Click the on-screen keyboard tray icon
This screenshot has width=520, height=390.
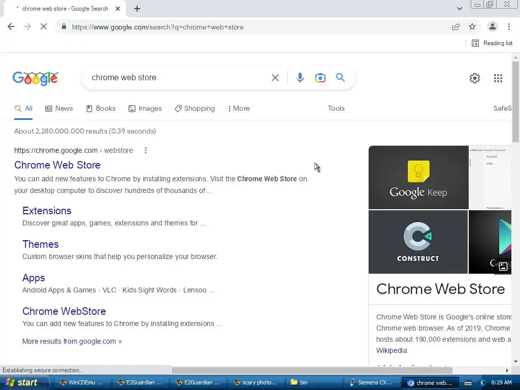point(468,383)
